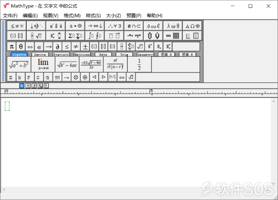The image size is (278, 200).
Task: Insert the combination formula n!/r!(n−r)!
Action: coord(116,65)
